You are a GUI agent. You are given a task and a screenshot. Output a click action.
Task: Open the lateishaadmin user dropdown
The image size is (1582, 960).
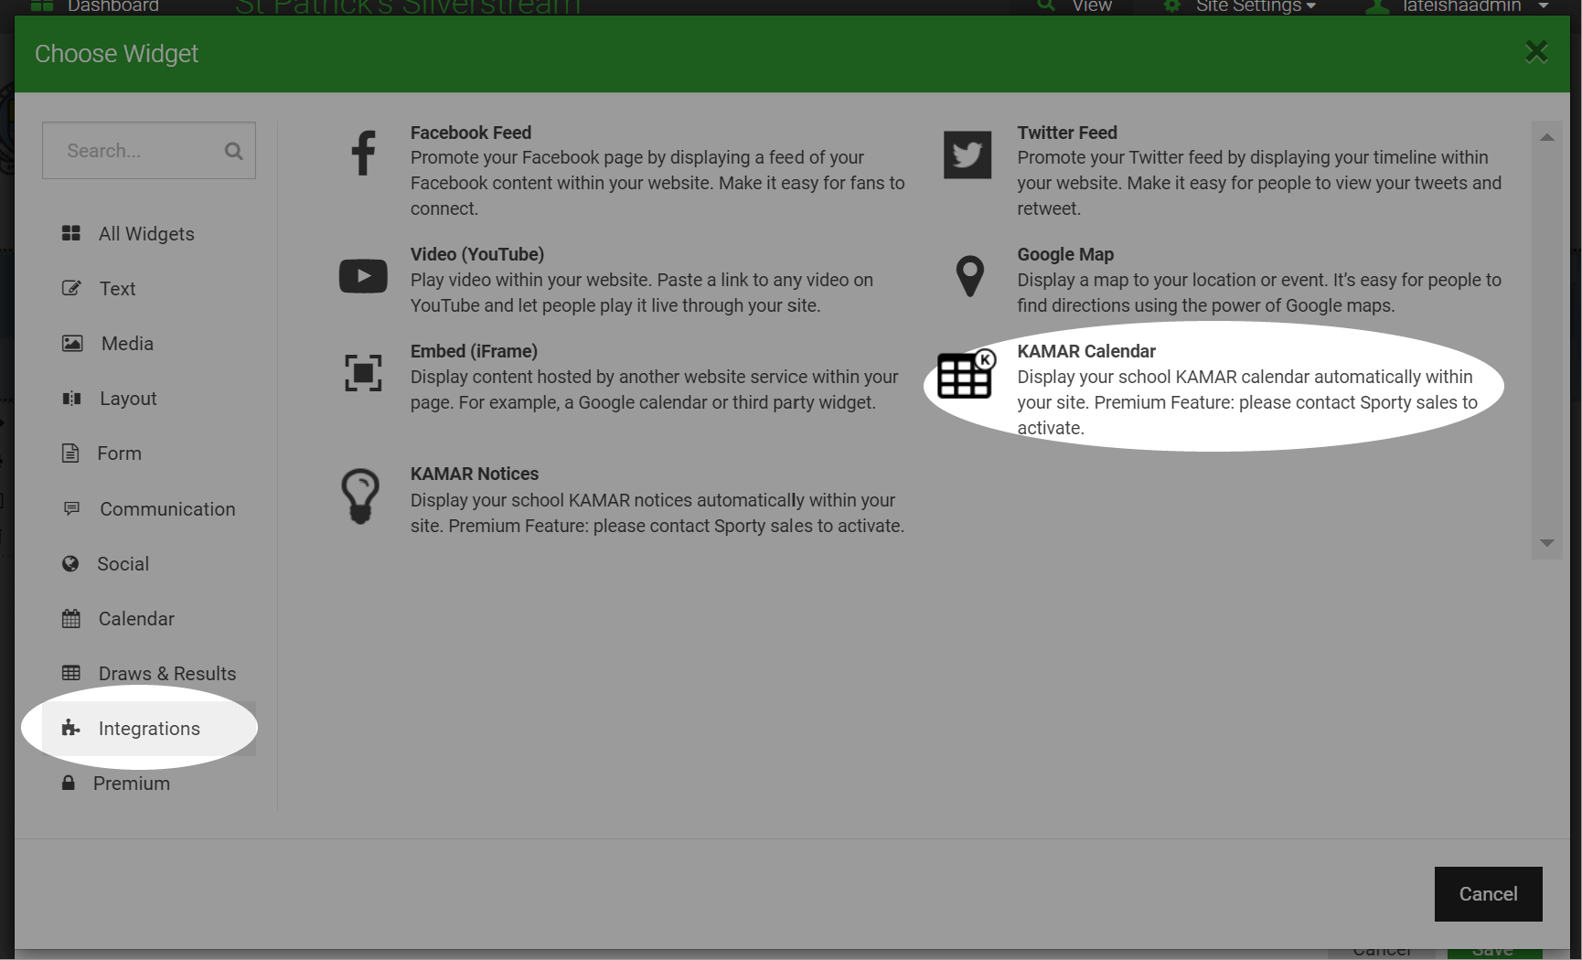point(1457,6)
